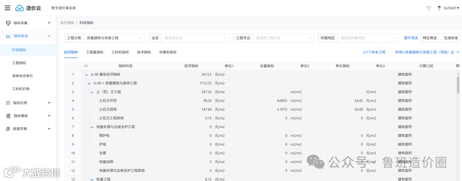
Task: Click value 1712.23 cell
Action: click(x=191, y=83)
